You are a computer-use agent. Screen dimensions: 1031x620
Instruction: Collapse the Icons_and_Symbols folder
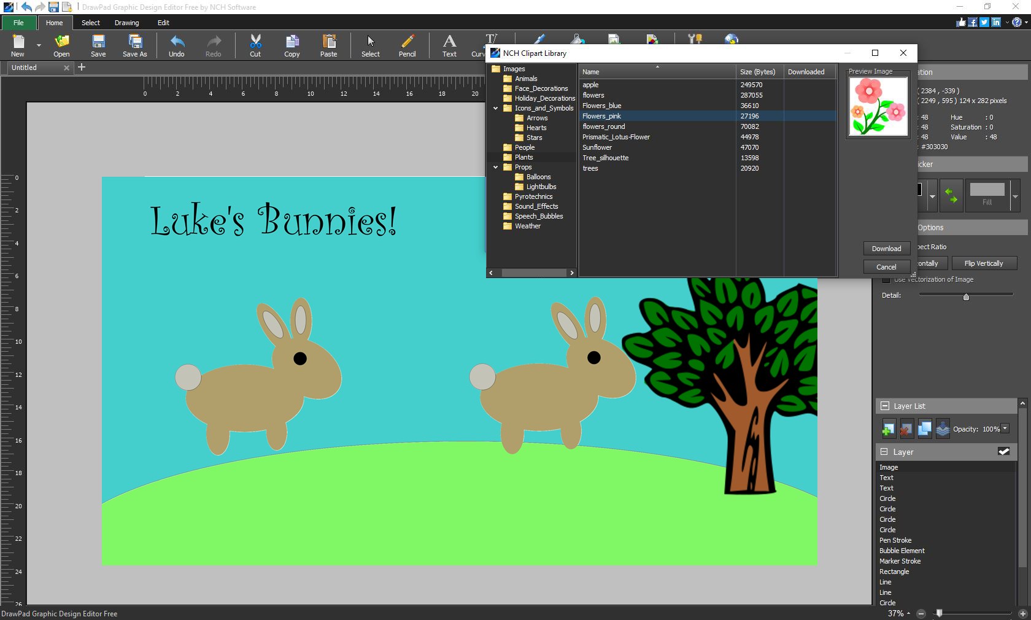point(496,108)
